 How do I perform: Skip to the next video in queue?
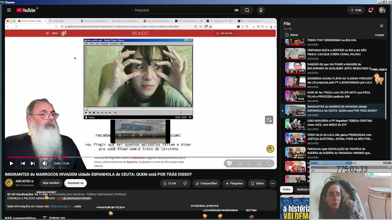(x=32, y=163)
